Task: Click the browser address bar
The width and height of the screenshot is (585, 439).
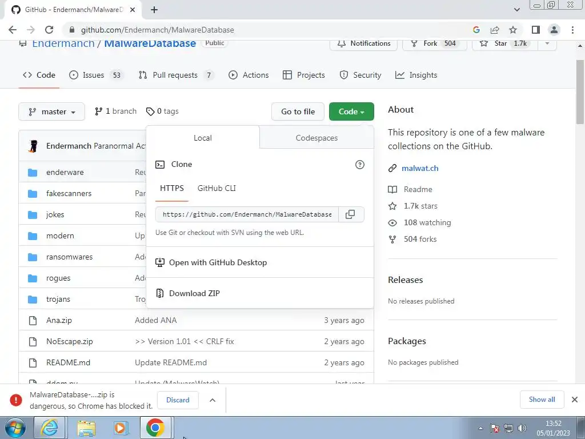Action: point(269,30)
